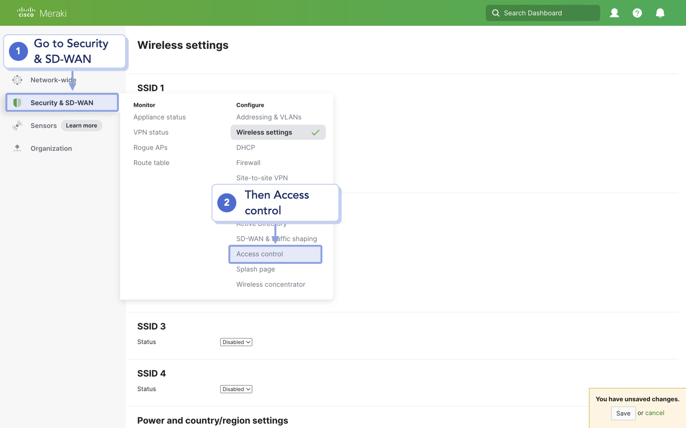Open Site-to-site VPN configuration
686x428 pixels.
point(262,178)
